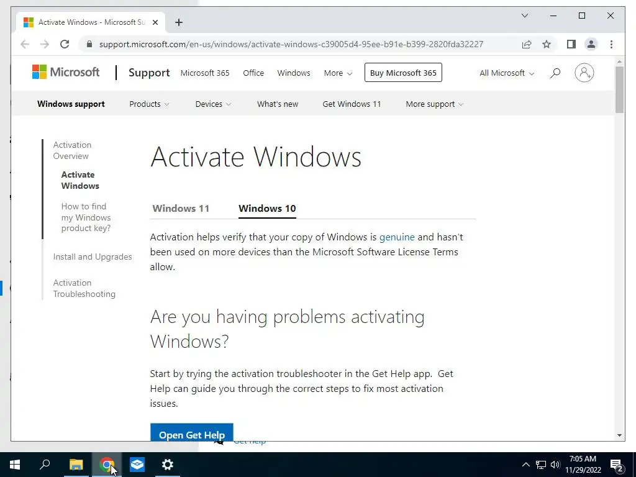
Task: Click the browser forward arrow
Action: point(45,44)
